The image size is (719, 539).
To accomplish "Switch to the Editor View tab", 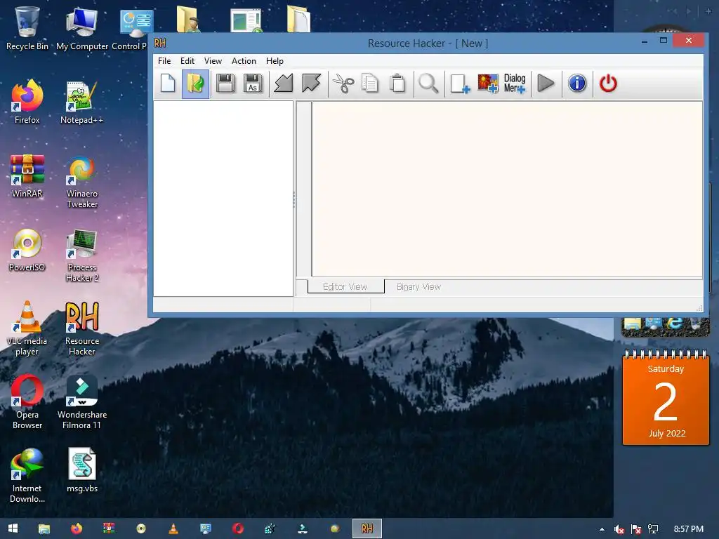I will [345, 286].
